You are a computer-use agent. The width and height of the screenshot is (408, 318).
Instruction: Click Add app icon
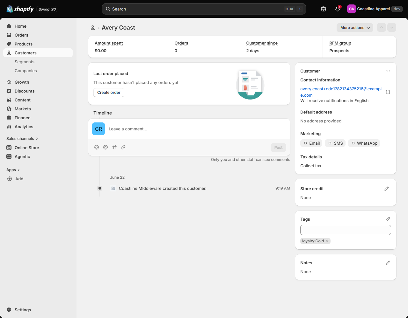[9, 179]
